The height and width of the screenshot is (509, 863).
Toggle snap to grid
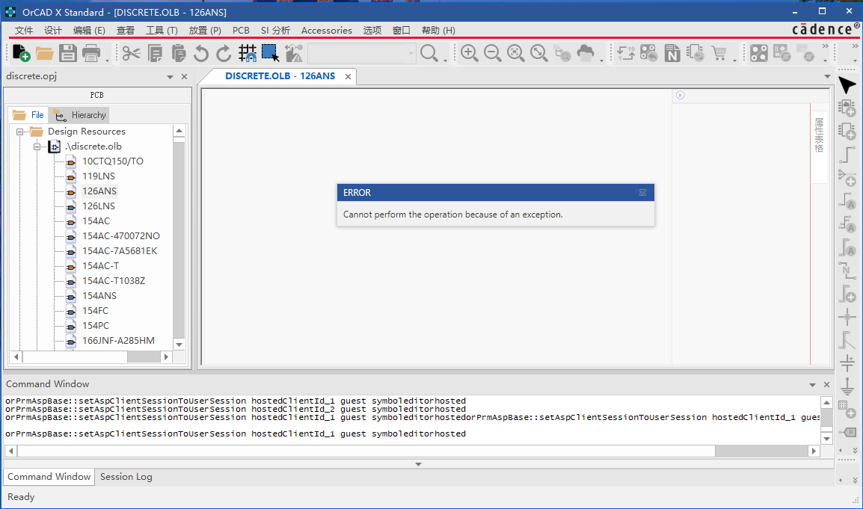(x=247, y=53)
